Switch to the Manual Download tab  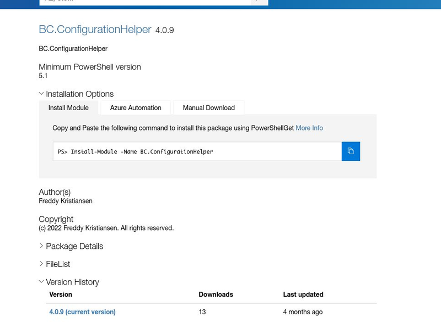[209, 108]
